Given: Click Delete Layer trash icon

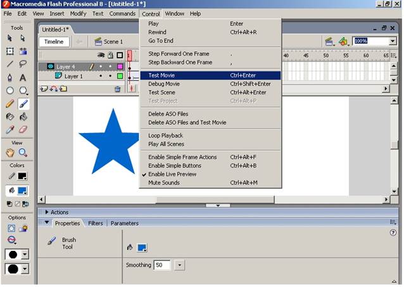Looking at the screenshot, I should click(x=118, y=89).
